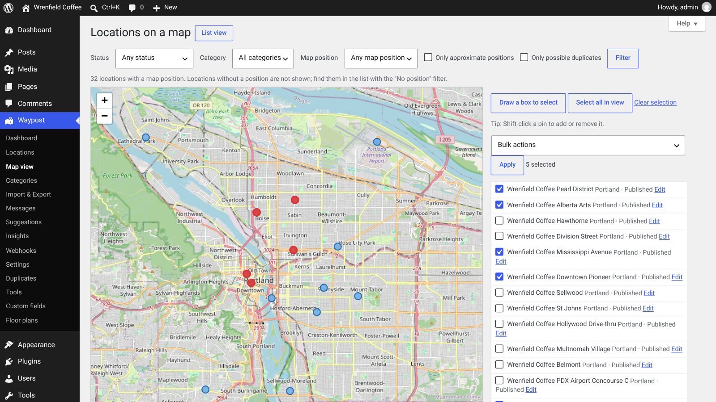Open Insights submenu item
This screenshot has width=716, height=402.
(17, 236)
